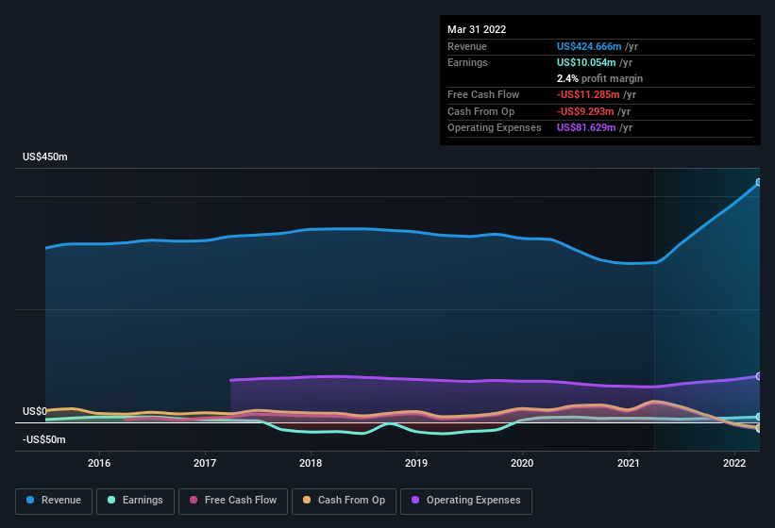Select the 2016 x-axis label
This screenshot has height=528, width=775.
(x=99, y=463)
